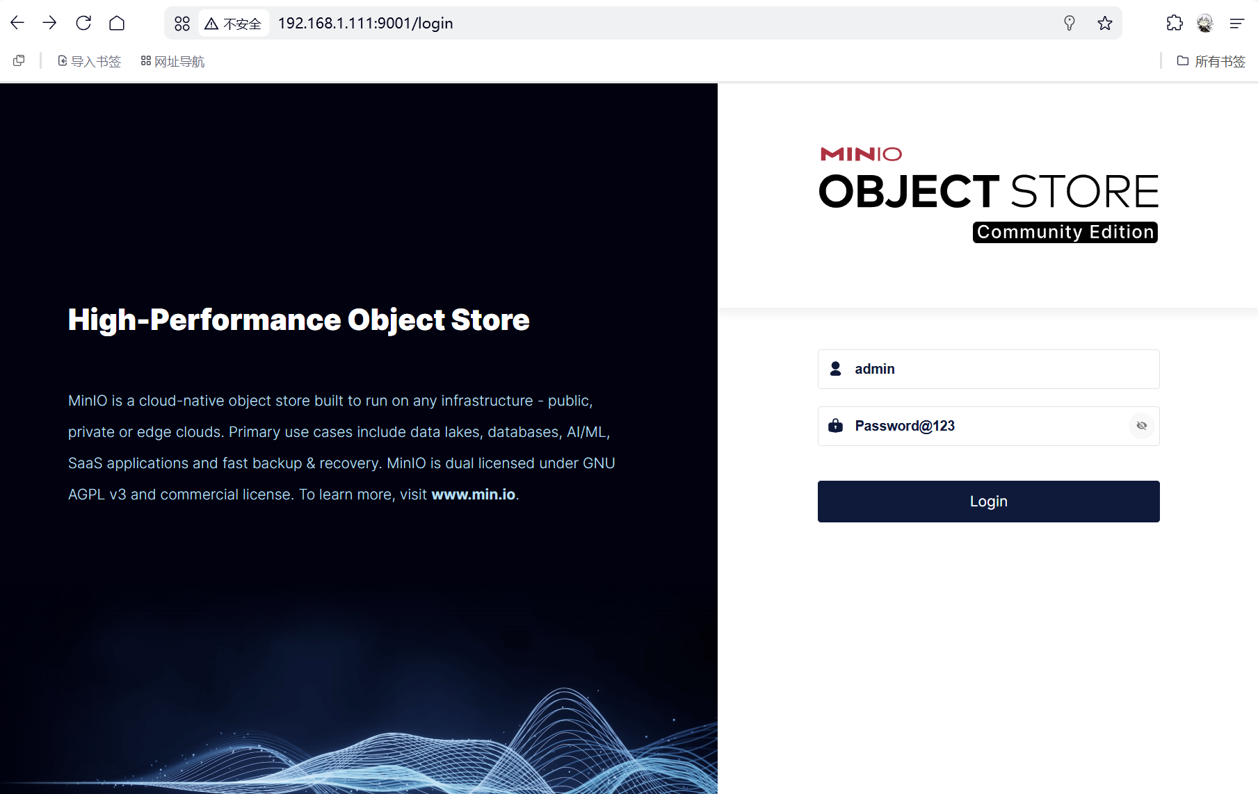
Task: Open the www.min.io link
Action: (x=473, y=495)
